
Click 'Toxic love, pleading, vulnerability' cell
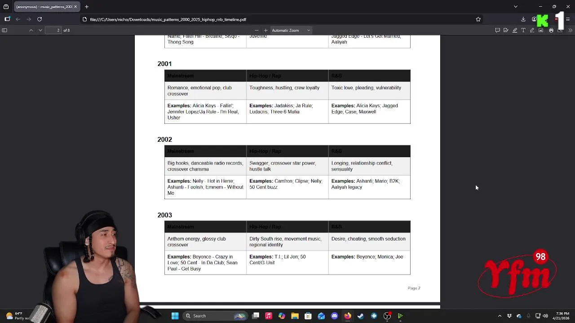(369, 91)
